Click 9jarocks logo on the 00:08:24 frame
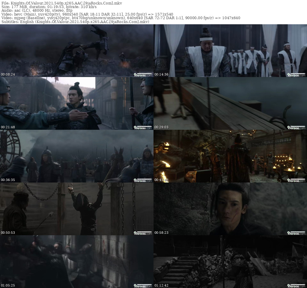The height and width of the screenshot is (288, 307). (x=143, y=74)
